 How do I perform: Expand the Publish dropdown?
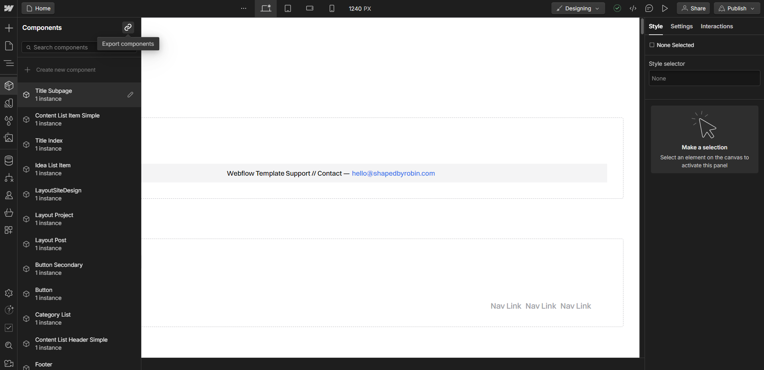coord(752,8)
